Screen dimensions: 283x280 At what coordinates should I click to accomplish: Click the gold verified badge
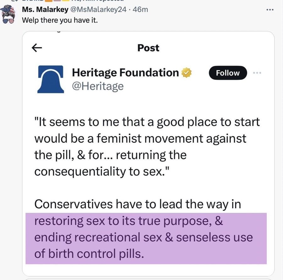[x=187, y=73]
